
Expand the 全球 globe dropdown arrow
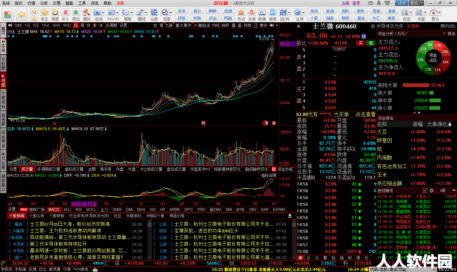[303, 13]
